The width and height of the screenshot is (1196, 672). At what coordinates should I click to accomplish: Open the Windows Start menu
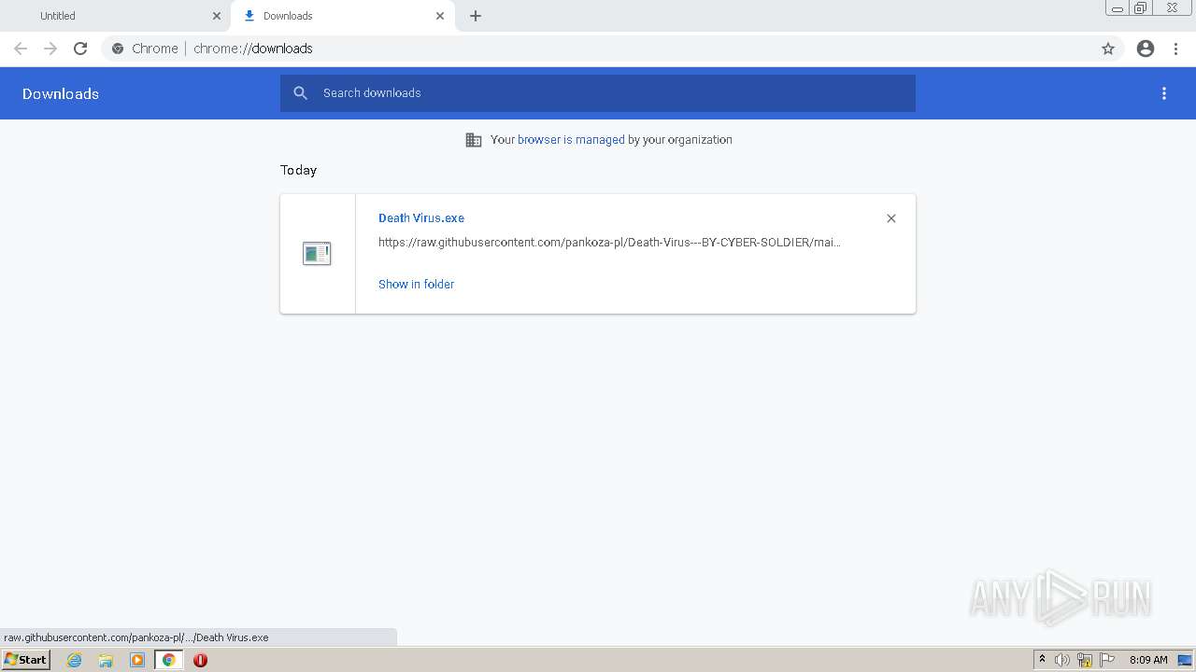point(25,660)
